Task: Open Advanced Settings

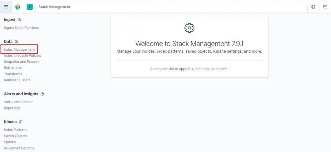Action: (19, 148)
